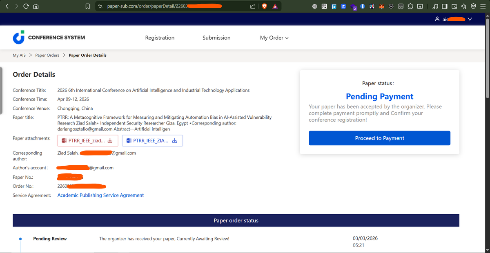Click the Apr 09-12, 2026 conference time

[73, 99]
